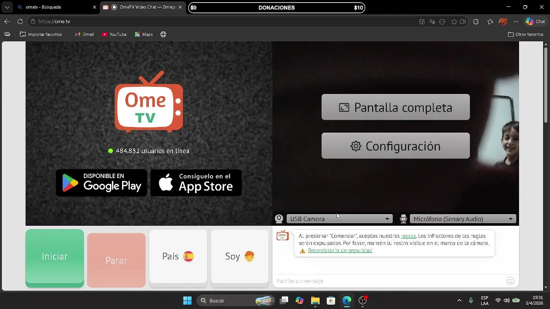Click the translate page icon in the address bar
Viewport: 550px width, 309px height.
432,21
